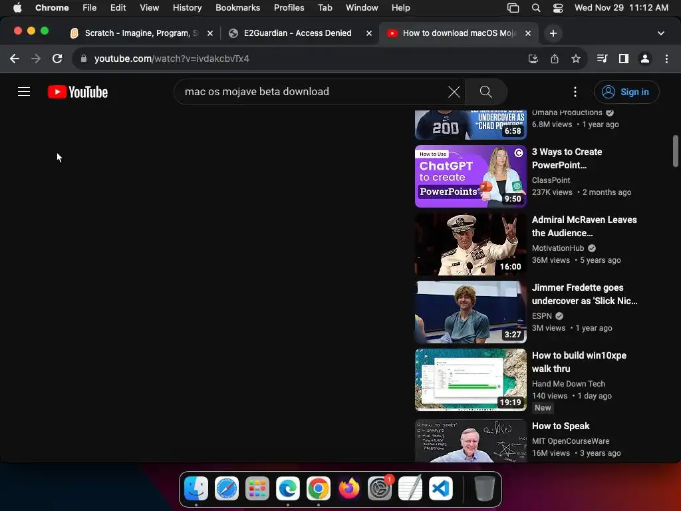
Task: Submit search with magnifier button
Action: click(485, 92)
